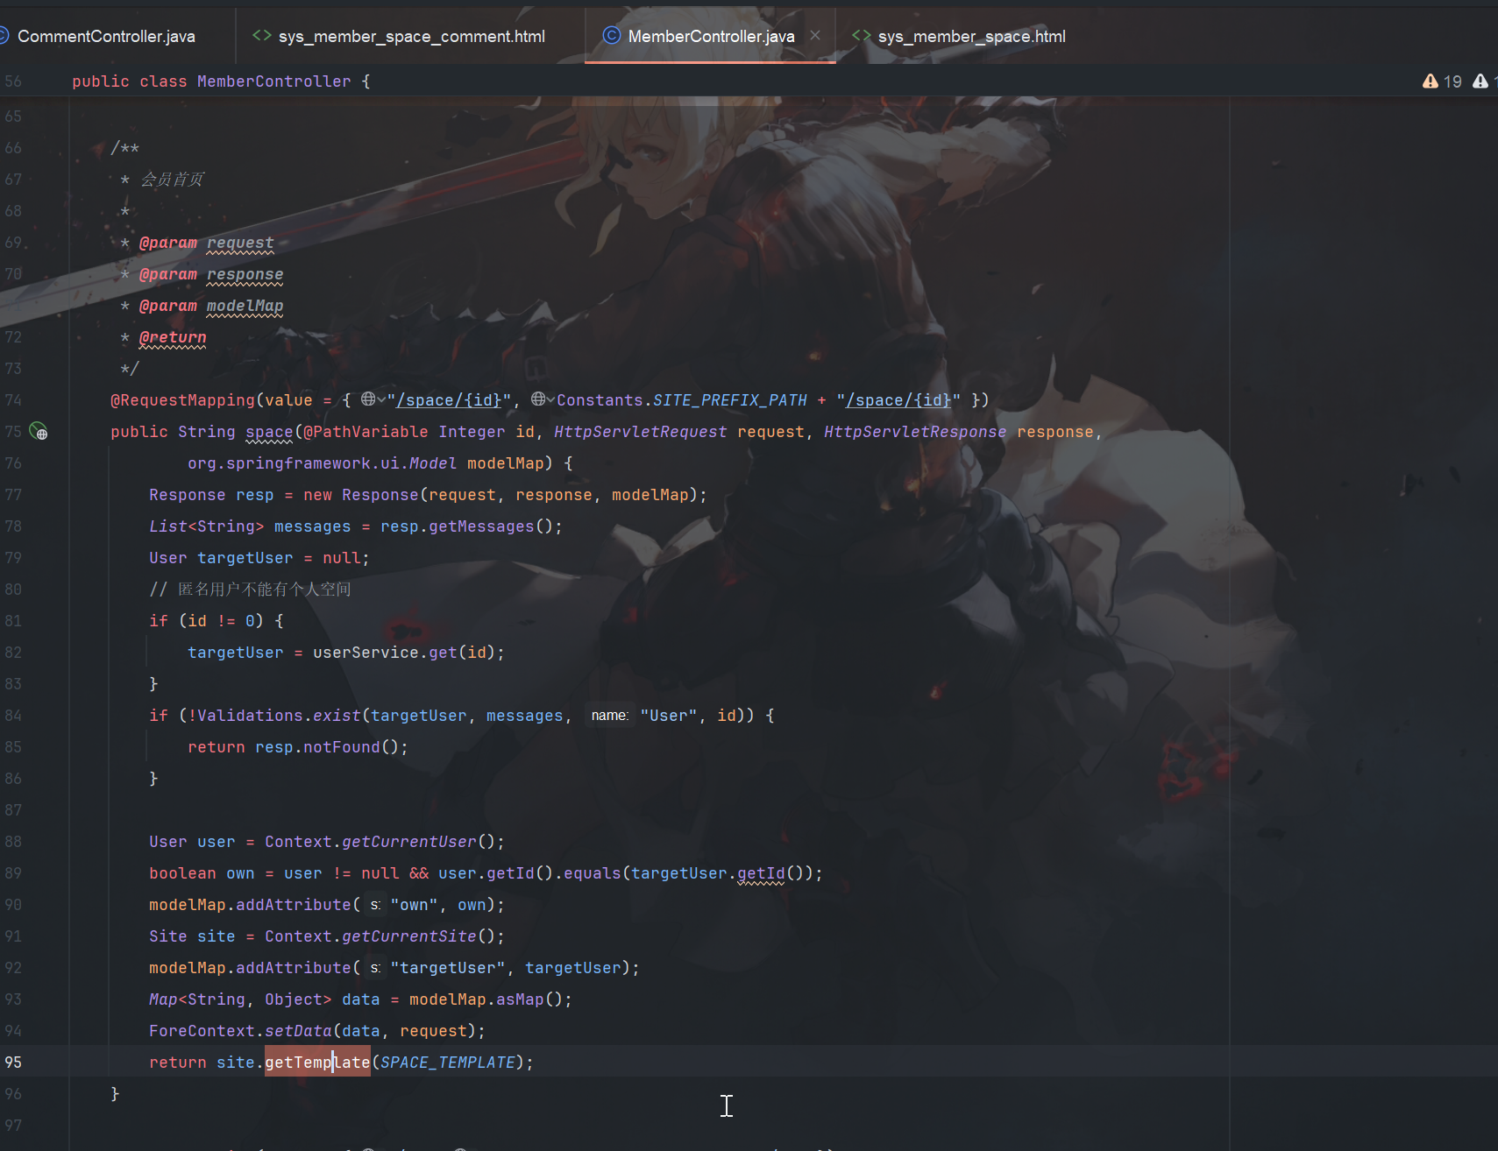1498x1151 pixels.
Task: Click line number 95 in the gutter
Action: pyautogui.click(x=13, y=1062)
